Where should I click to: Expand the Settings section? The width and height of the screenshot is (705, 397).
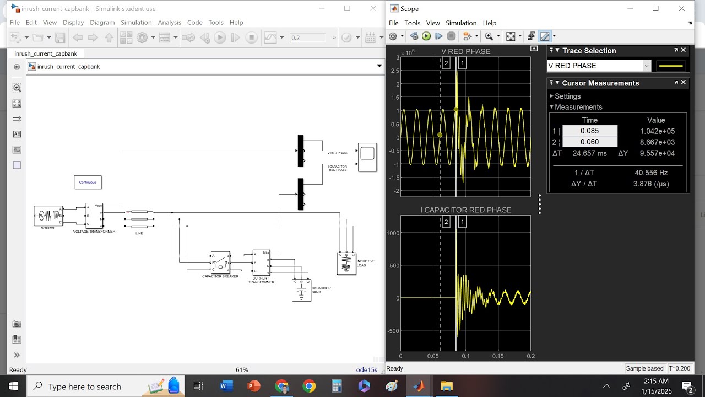tap(552, 96)
